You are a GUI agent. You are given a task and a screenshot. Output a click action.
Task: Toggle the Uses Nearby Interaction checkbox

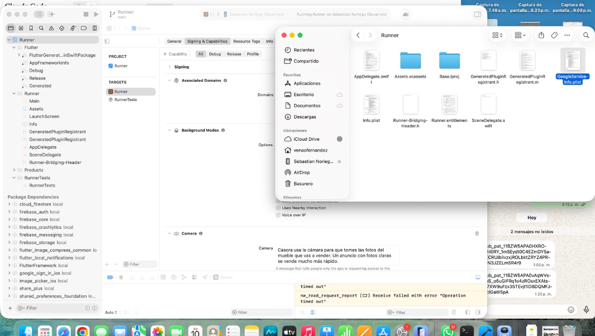[278, 208]
